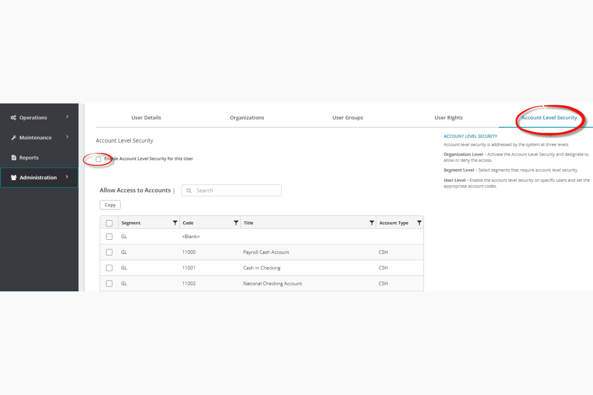The width and height of the screenshot is (593, 395).
Task: Select the checkbox for account 11000
Action: [109, 252]
